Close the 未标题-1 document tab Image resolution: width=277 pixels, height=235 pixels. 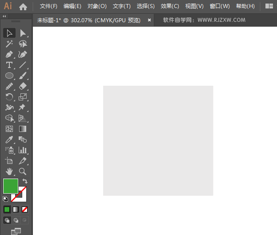pyautogui.click(x=149, y=20)
